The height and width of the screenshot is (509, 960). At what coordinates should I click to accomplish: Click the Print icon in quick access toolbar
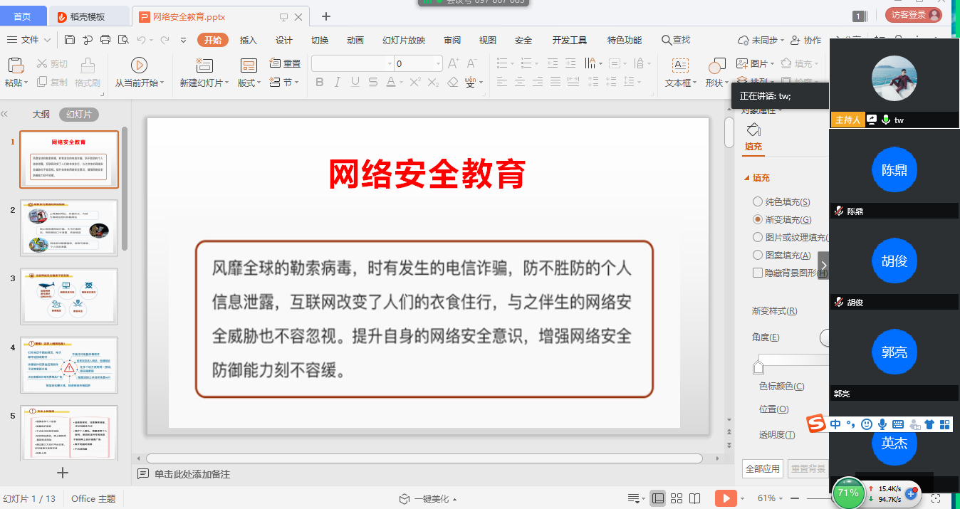(x=105, y=40)
